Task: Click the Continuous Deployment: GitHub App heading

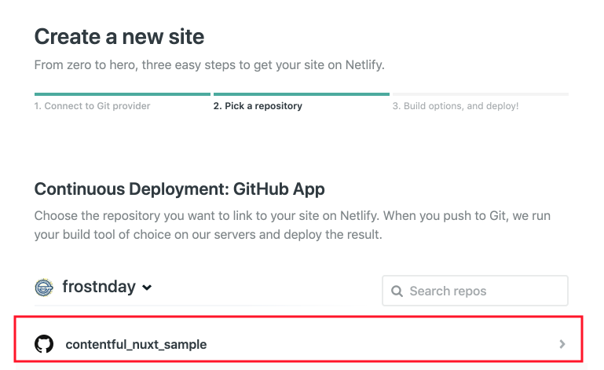Action: (180, 189)
